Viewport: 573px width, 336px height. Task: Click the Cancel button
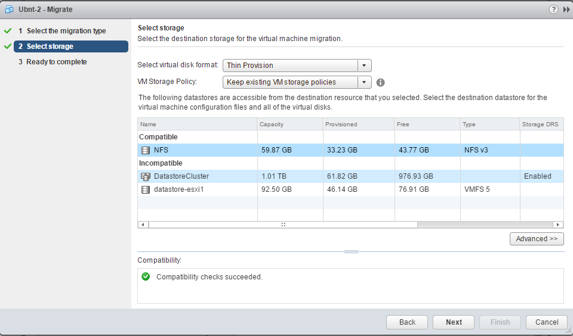click(546, 322)
